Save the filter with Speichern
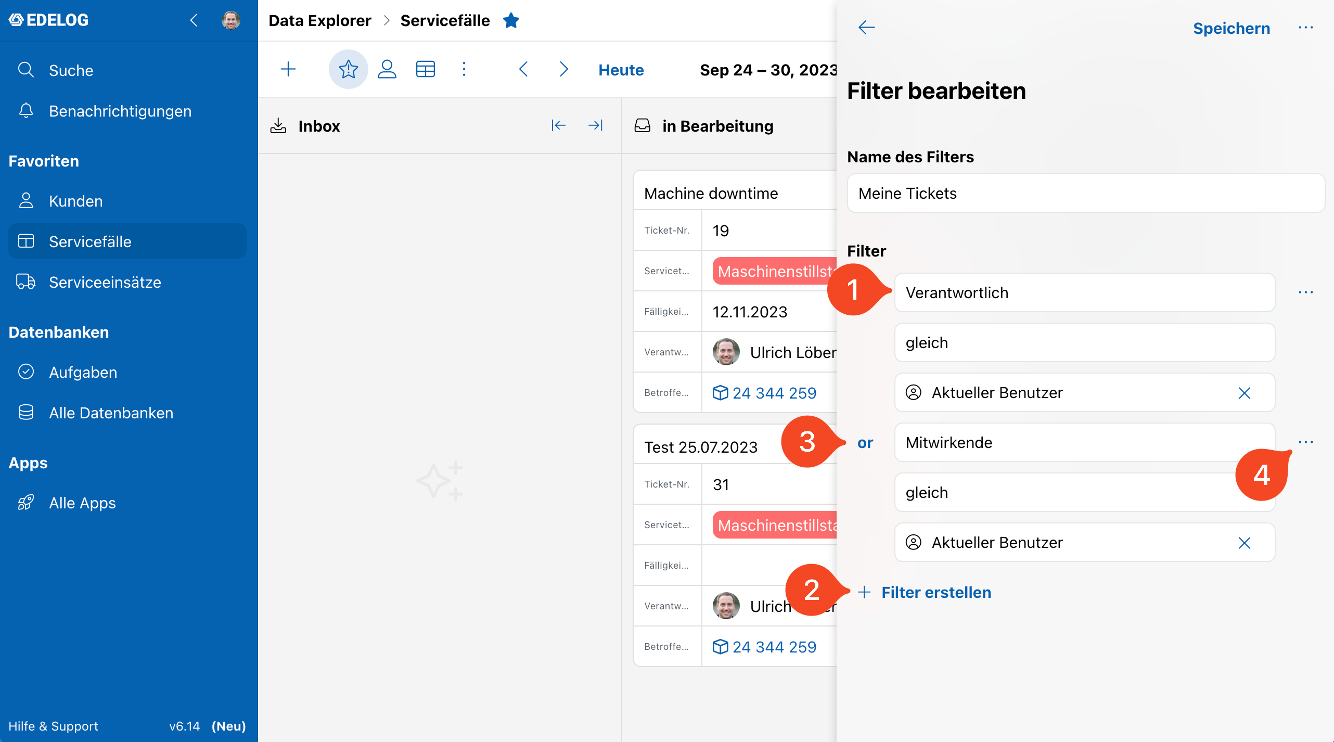The image size is (1334, 742). (1231, 28)
